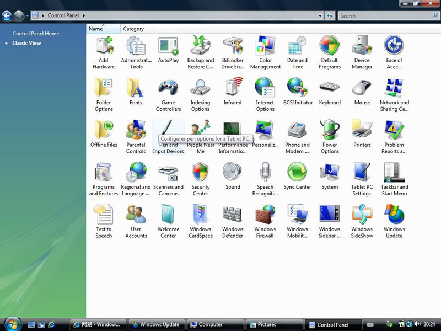441x331 pixels.
Task: Open Power Options
Action: coord(330,137)
